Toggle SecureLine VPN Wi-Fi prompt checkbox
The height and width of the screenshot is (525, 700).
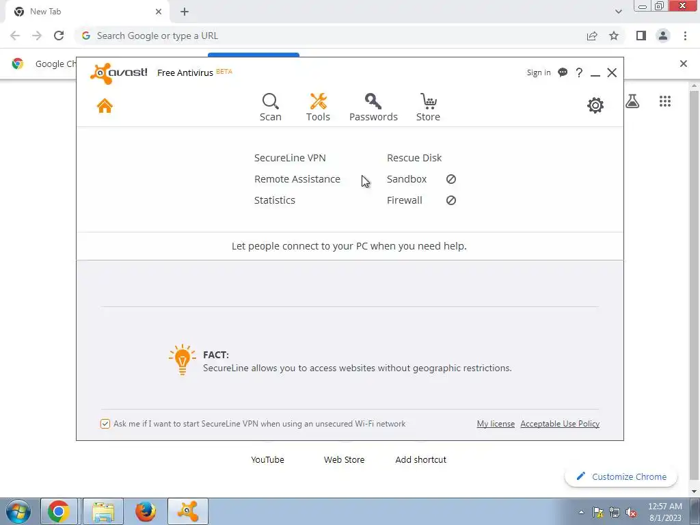pos(105,424)
